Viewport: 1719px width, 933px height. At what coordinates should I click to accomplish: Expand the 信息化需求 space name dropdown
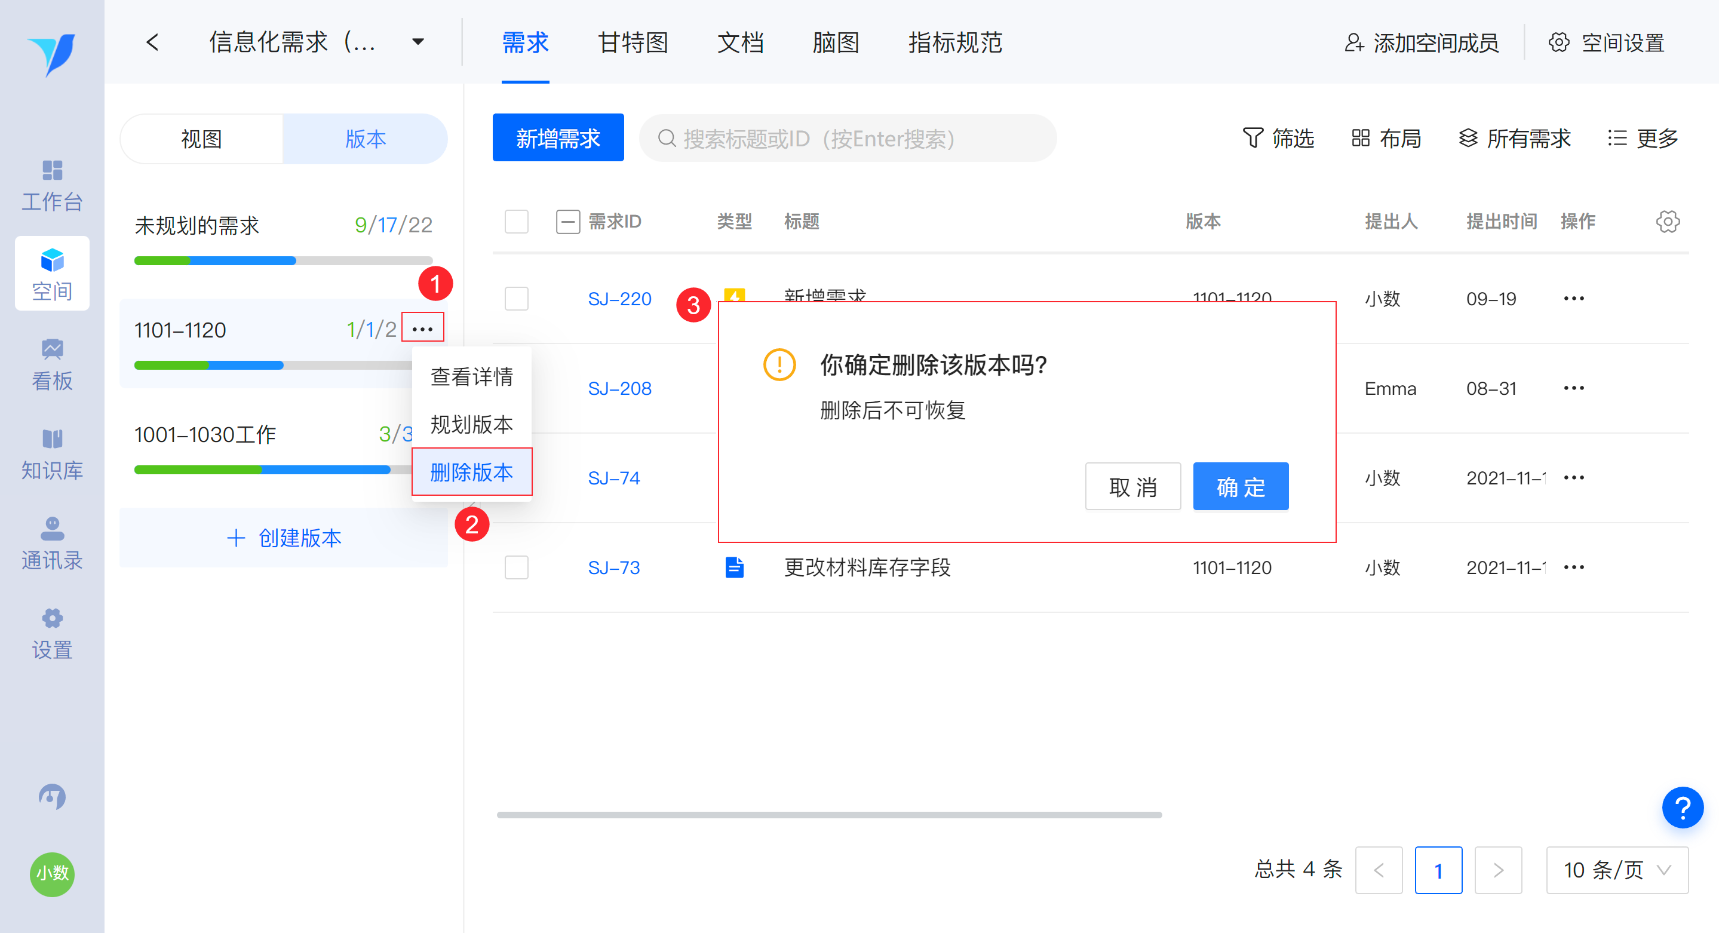click(x=419, y=43)
